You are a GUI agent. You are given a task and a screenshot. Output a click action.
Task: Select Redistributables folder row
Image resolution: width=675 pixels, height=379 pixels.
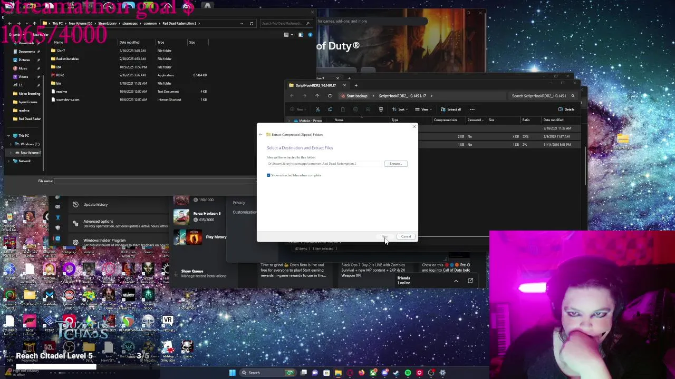[x=67, y=59]
